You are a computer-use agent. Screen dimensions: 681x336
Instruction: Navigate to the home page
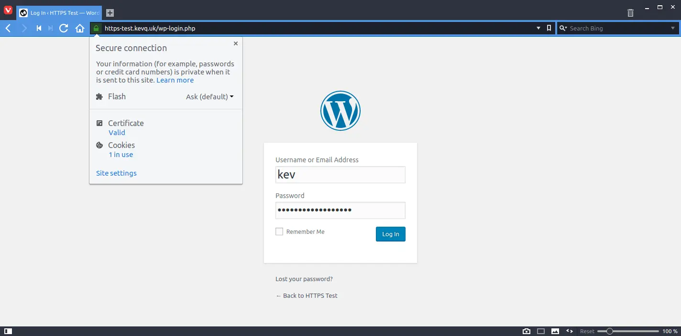tap(80, 28)
